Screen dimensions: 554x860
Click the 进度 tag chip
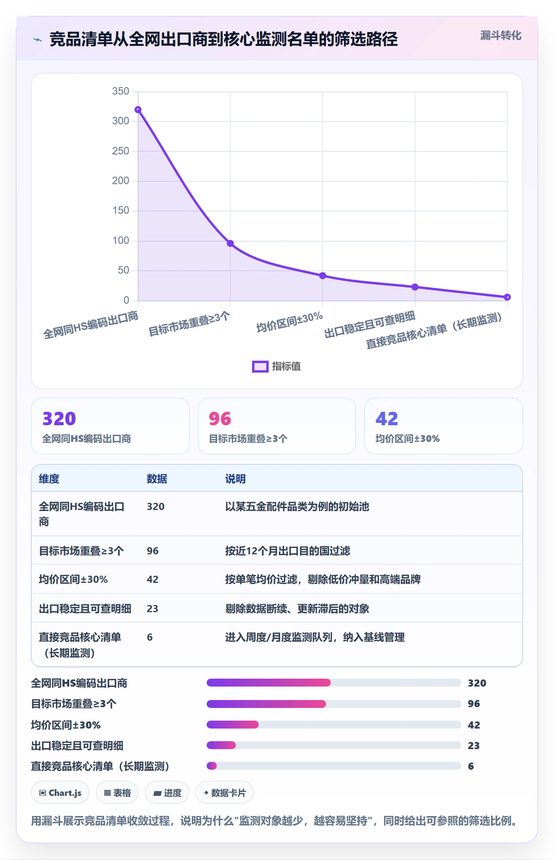click(x=167, y=793)
